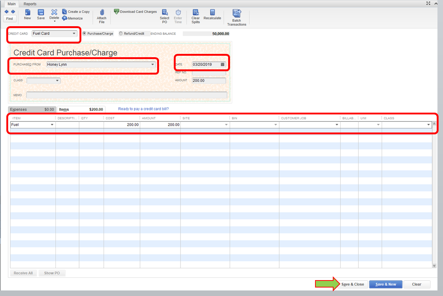The image size is (443, 296).
Task: Collapse the ribbon with the top-right chevron
Action: pyautogui.click(x=436, y=3)
